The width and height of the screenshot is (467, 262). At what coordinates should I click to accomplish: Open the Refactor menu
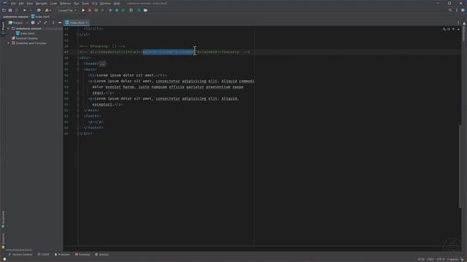(x=65, y=3)
